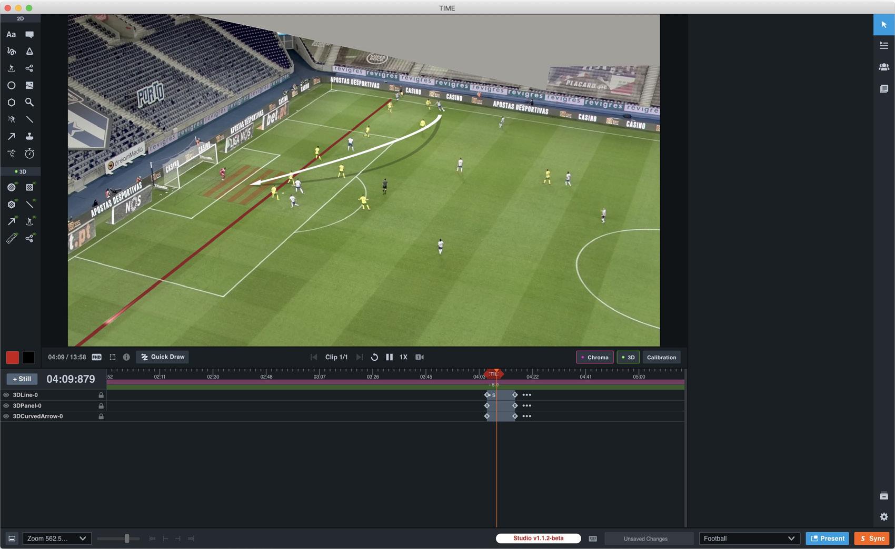Open the library panel icon

point(884,88)
